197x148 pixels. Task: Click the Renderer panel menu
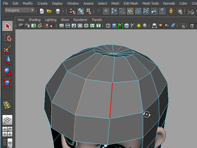[x=80, y=20]
